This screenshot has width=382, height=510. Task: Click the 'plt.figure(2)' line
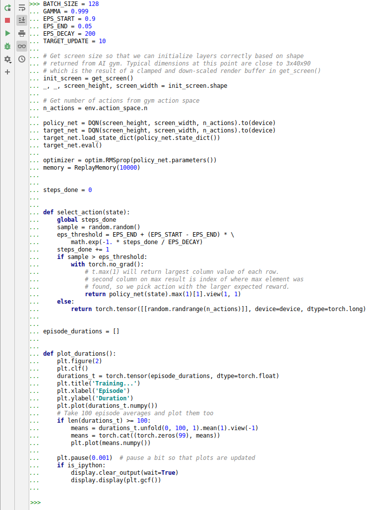[79, 361]
